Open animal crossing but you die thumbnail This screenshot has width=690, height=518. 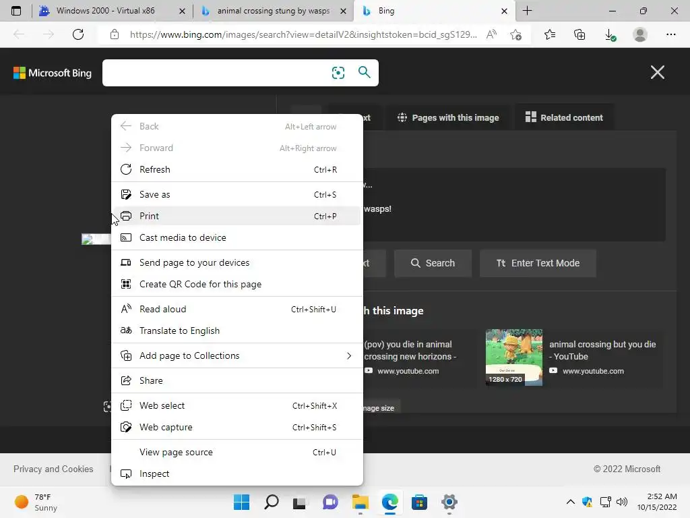[x=514, y=357]
